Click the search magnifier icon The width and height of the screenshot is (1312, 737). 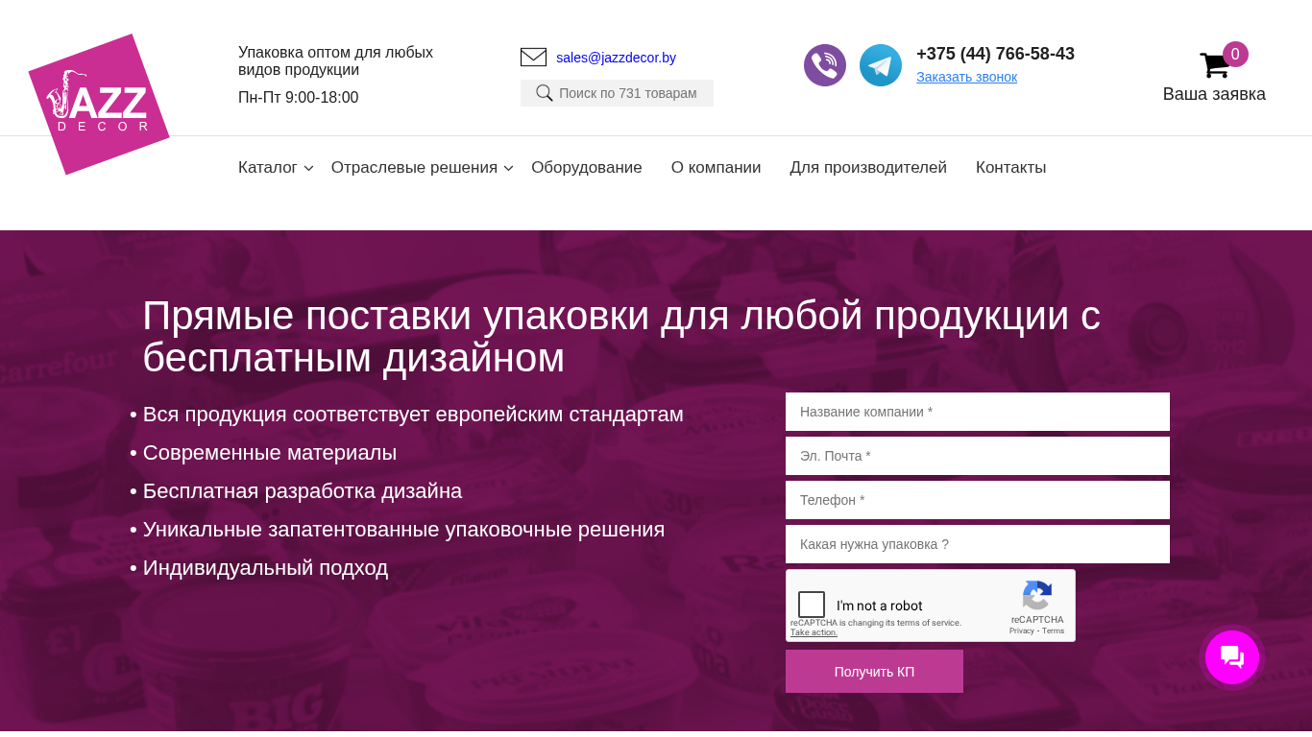click(545, 93)
